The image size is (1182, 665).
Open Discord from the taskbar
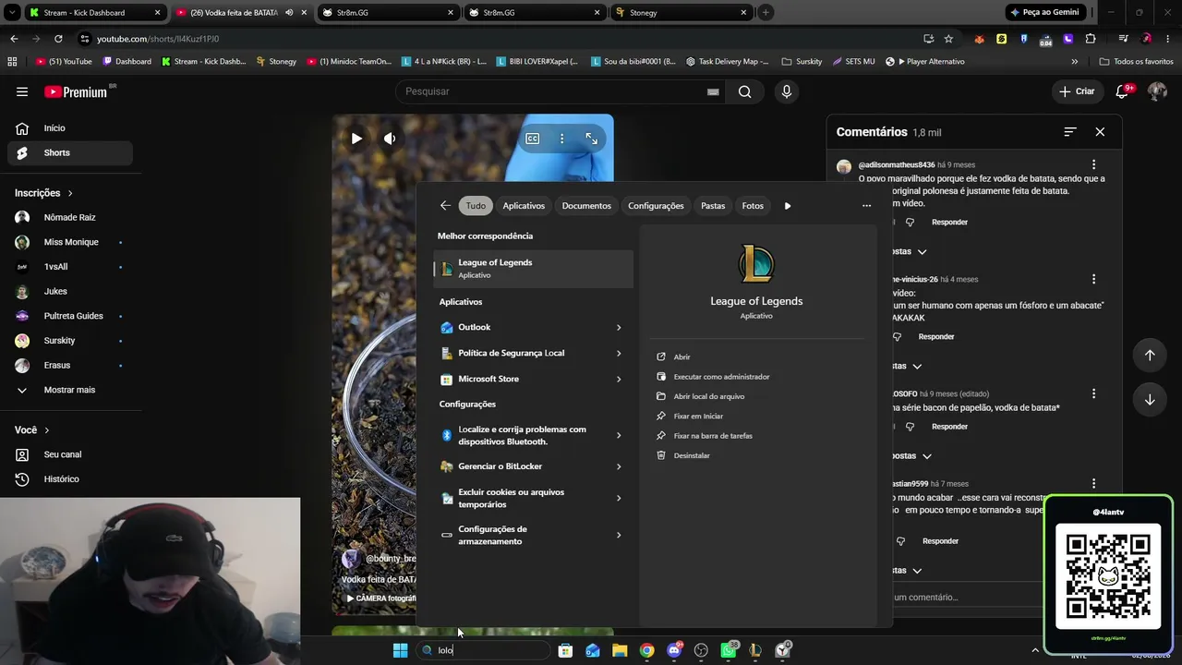[x=675, y=650]
